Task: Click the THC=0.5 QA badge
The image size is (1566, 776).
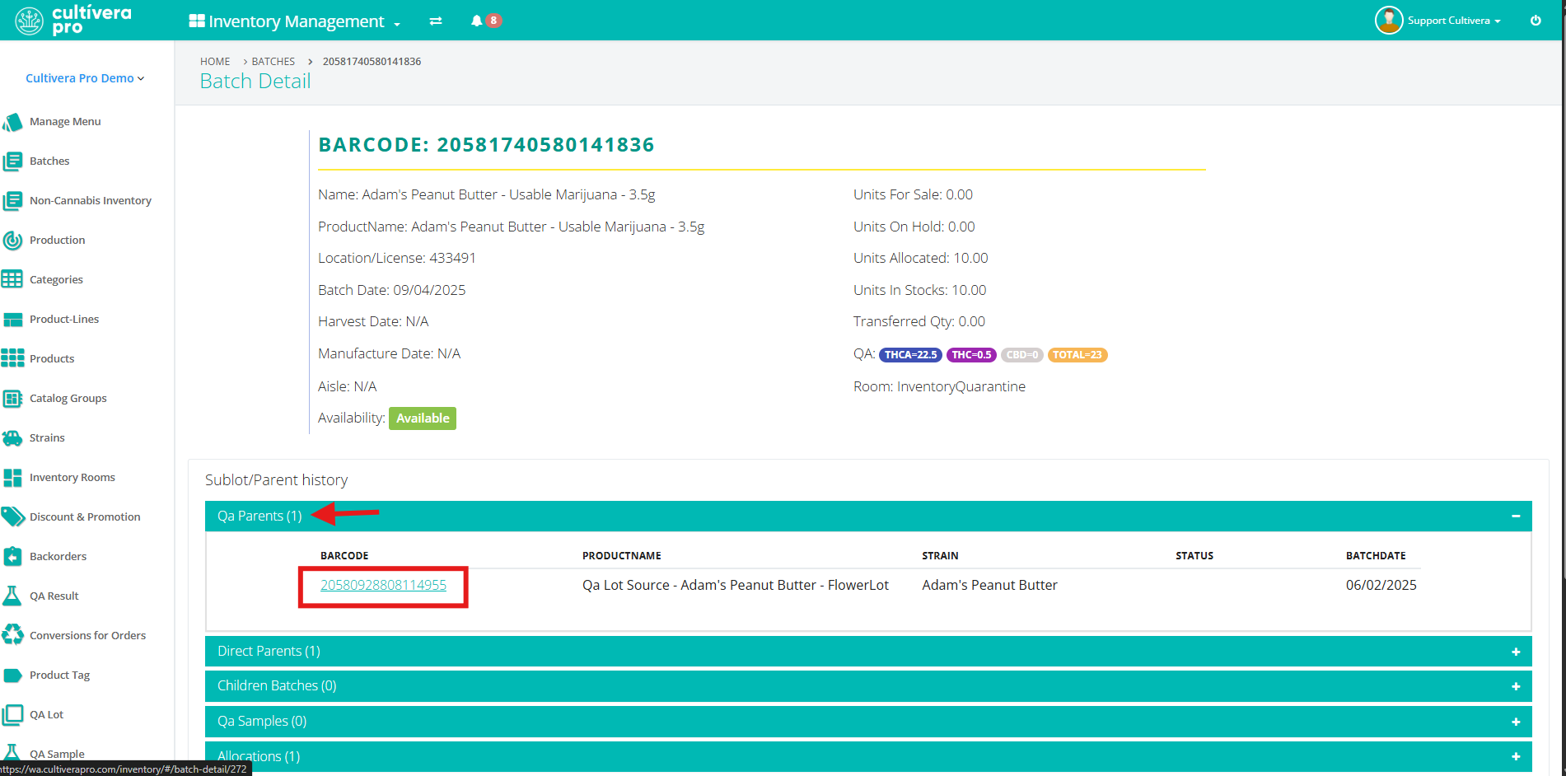Action: (x=971, y=355)
